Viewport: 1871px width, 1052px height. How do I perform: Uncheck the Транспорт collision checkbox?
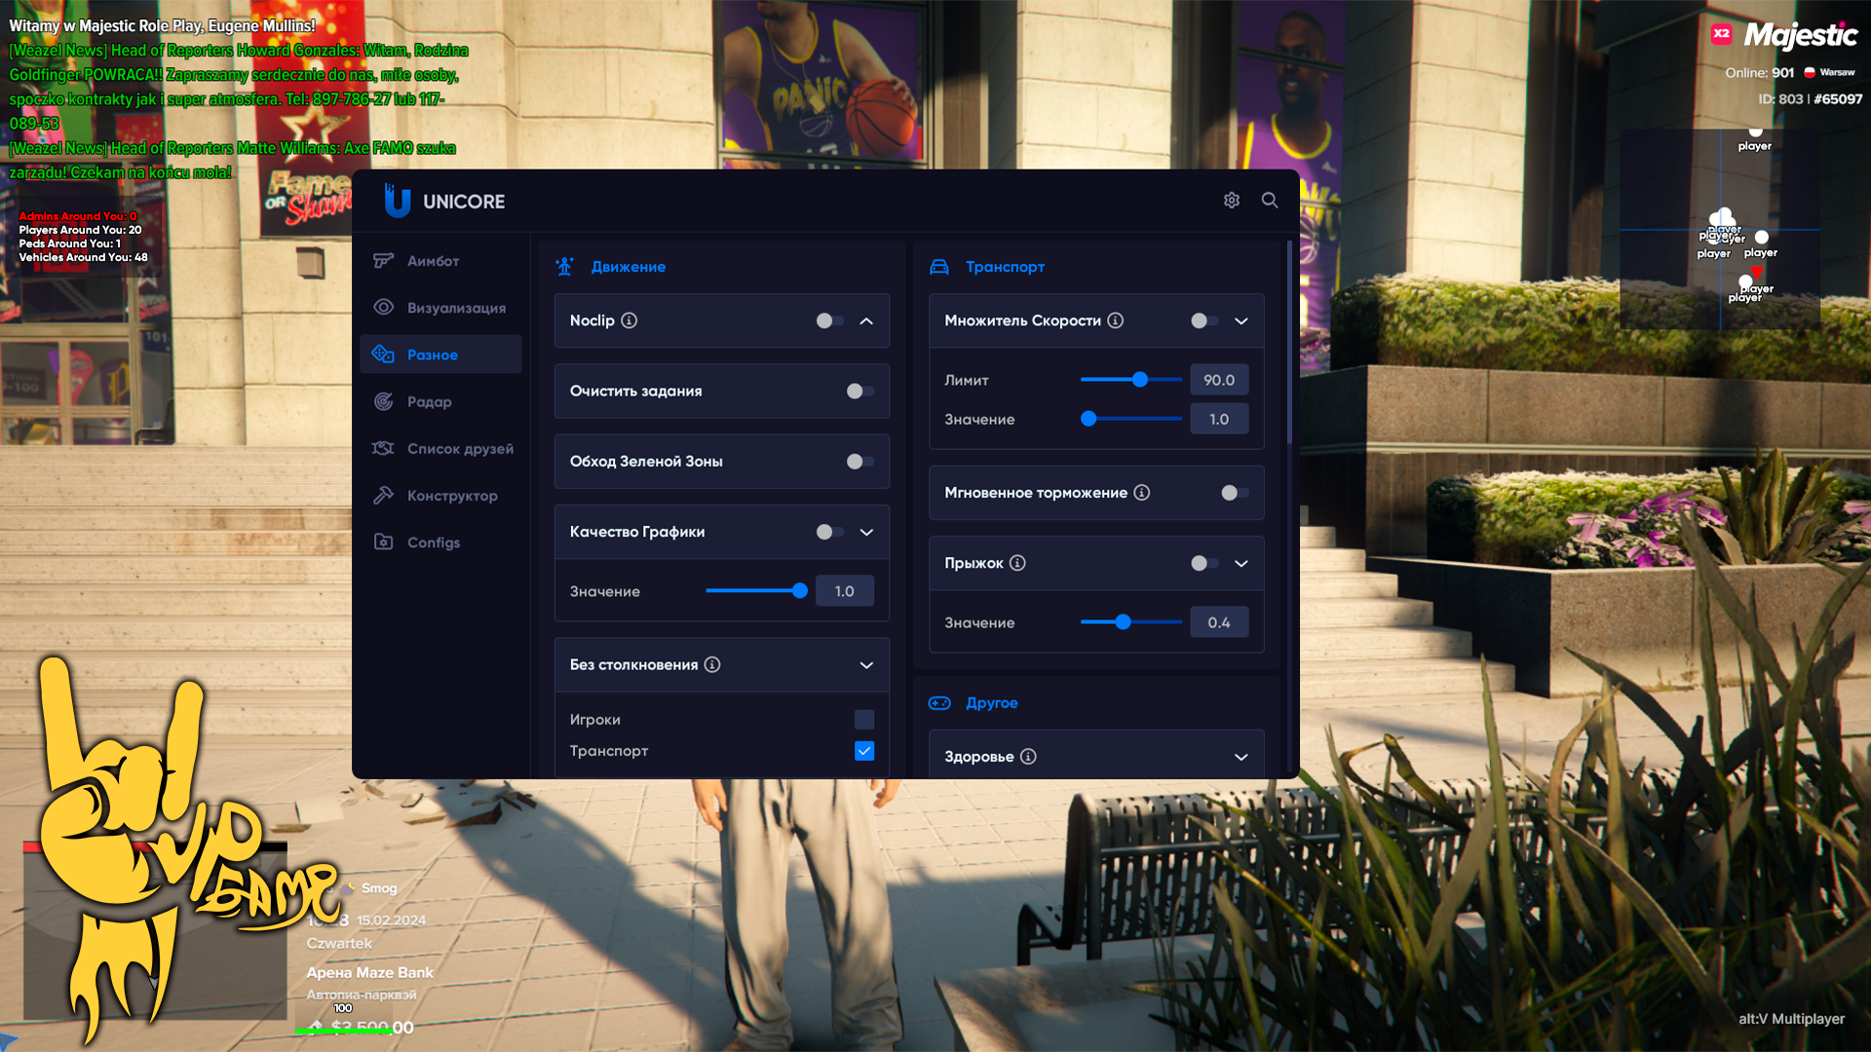coord(864,751)
